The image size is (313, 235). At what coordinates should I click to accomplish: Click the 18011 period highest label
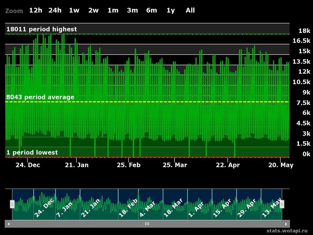click(41, 29)
